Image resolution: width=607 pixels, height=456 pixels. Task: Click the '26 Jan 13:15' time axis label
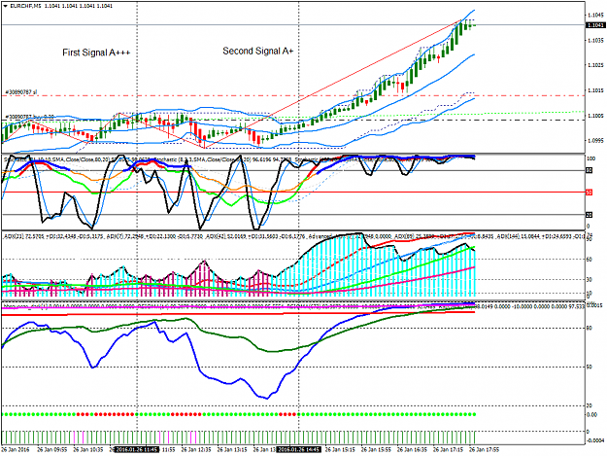point(232,450)
